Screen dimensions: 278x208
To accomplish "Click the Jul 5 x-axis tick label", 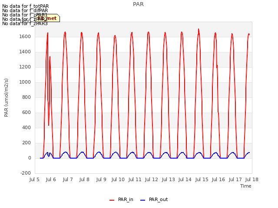I will pyautogui.click(x=34, y=180).
